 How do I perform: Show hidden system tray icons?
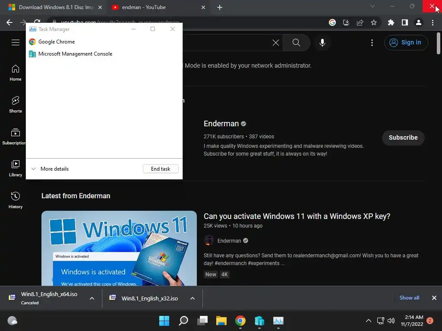pyautogui.click(x=369, y=321)
